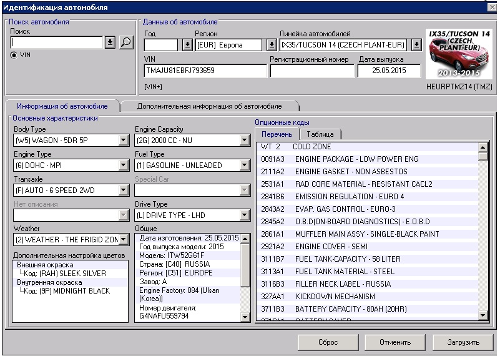Click the Поиск search input field
The image size is (500, 356).
tap(56, 42)
